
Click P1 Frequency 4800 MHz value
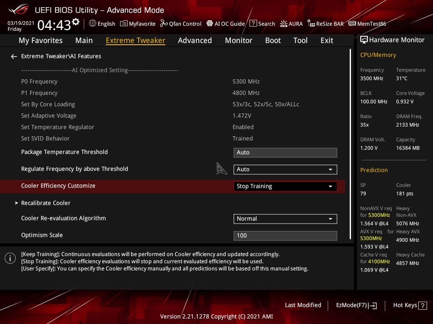pos(246,93)
